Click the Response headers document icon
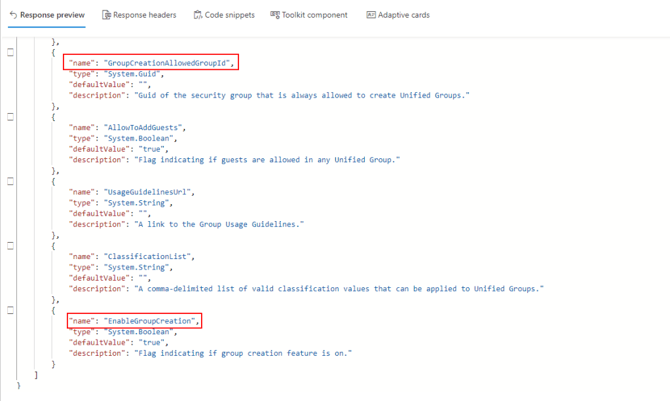Screen dimensions: 670x401 [106, 15]
